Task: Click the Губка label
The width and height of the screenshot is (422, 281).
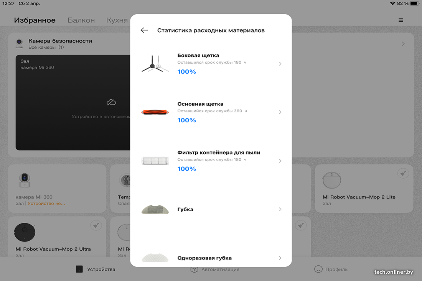Action: pyautogui.click(x=185, y=209)
